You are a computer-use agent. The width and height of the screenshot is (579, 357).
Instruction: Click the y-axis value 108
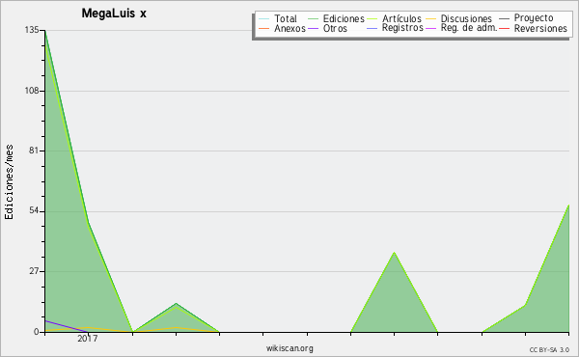[x=32, y=91]
